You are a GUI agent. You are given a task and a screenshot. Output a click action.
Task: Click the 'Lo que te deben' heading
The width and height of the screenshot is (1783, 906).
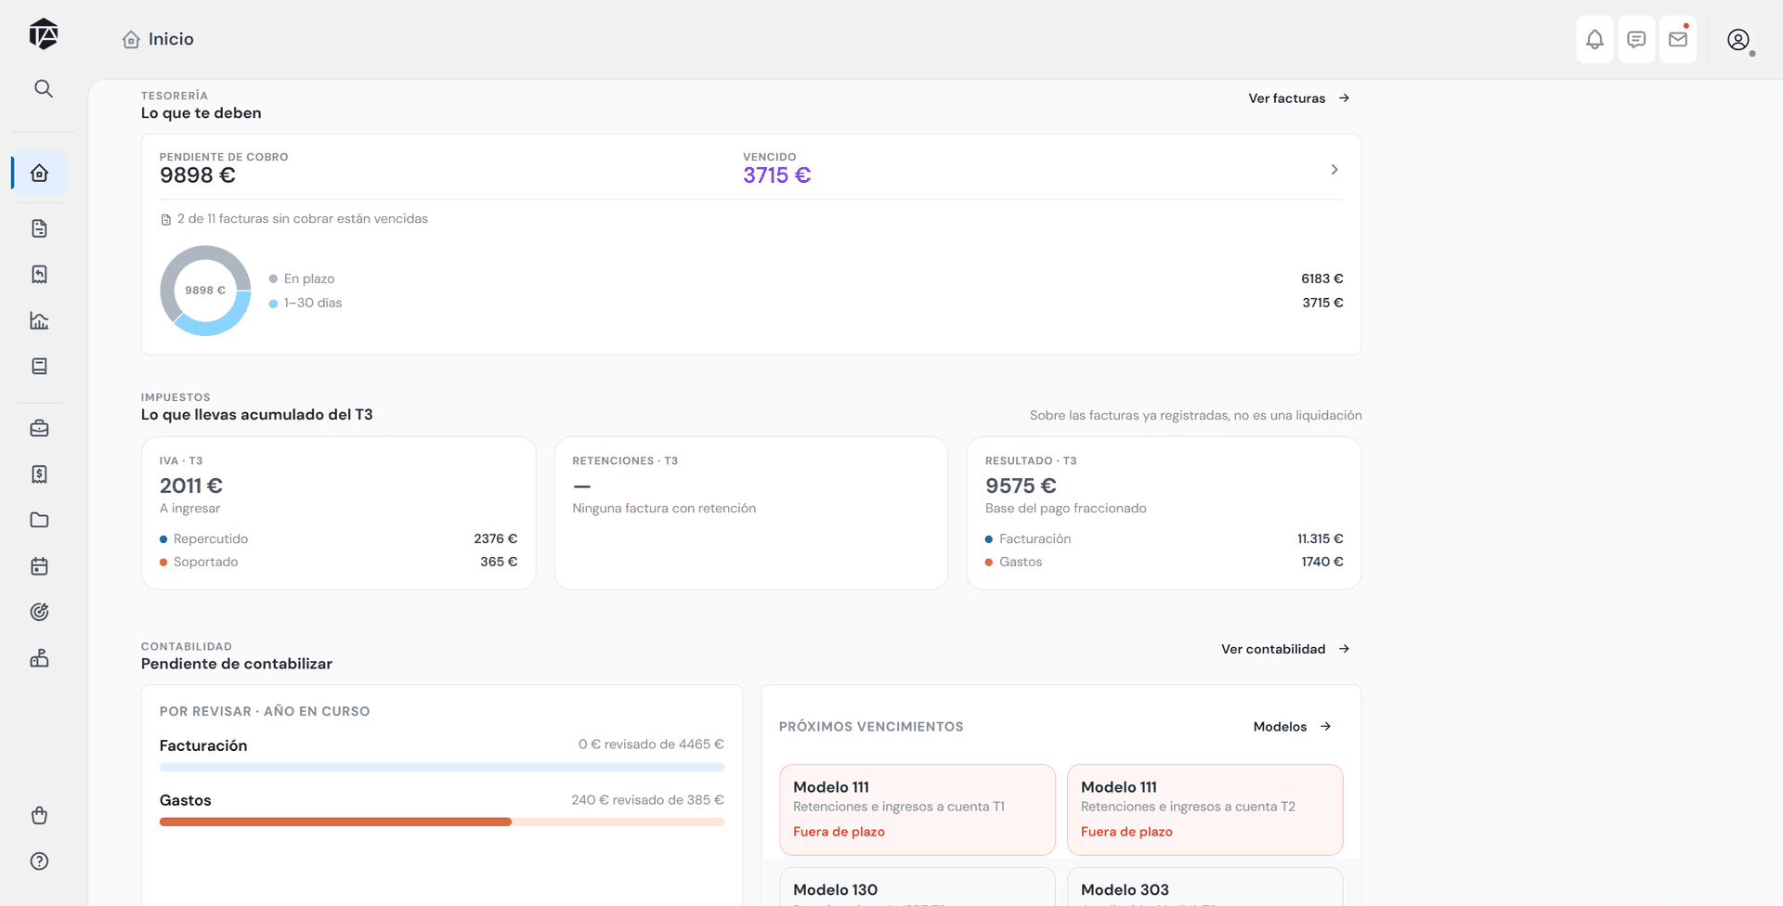202,113
